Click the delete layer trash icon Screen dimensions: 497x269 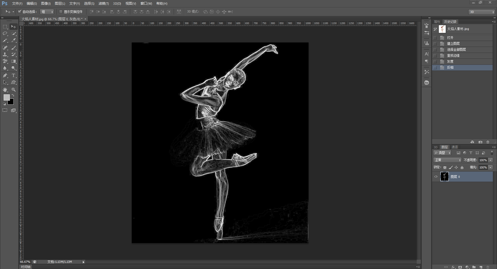tap(488, 267)
